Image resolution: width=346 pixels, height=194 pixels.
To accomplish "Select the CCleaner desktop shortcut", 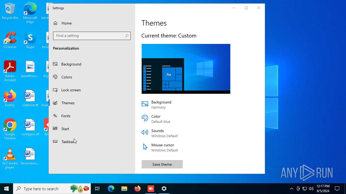I will (10, 40).
